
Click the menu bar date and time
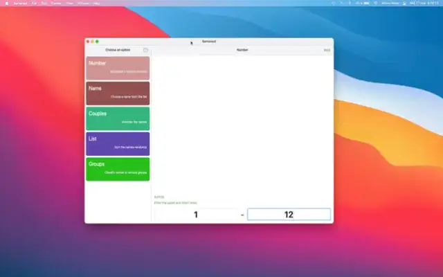coord(424,3)
